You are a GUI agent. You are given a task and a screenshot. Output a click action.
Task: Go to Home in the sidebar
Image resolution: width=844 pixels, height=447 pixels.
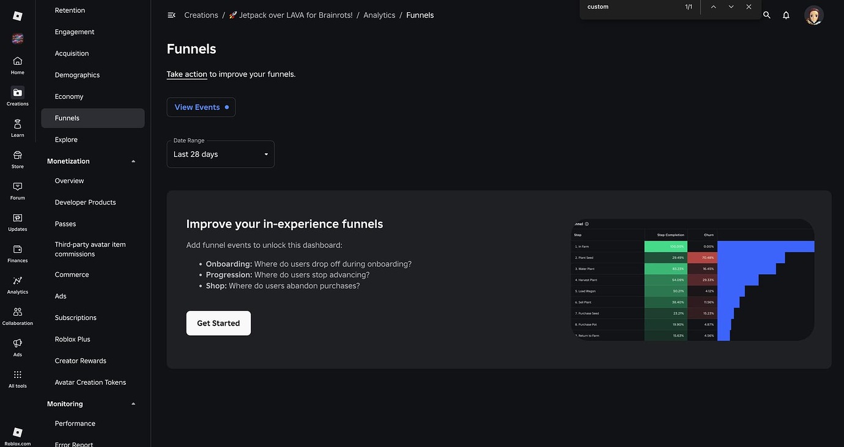point(18,65)
